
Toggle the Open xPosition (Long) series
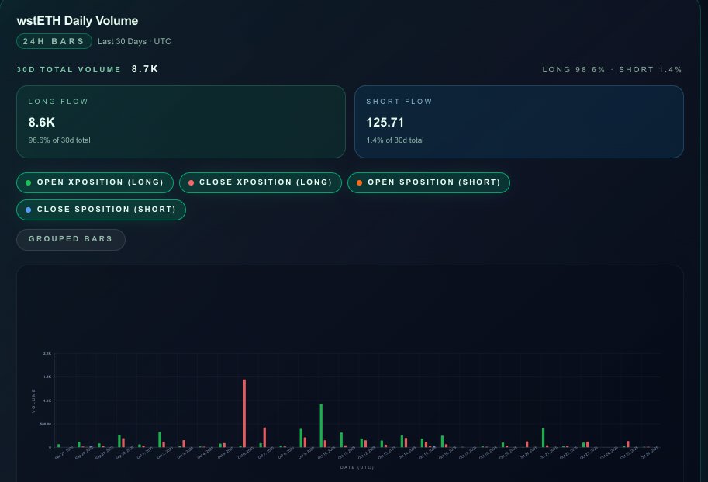pos(95,182)
